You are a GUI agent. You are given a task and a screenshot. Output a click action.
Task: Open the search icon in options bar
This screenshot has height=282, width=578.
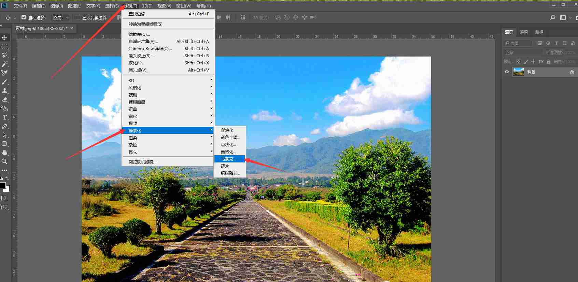tap(553, 17)
